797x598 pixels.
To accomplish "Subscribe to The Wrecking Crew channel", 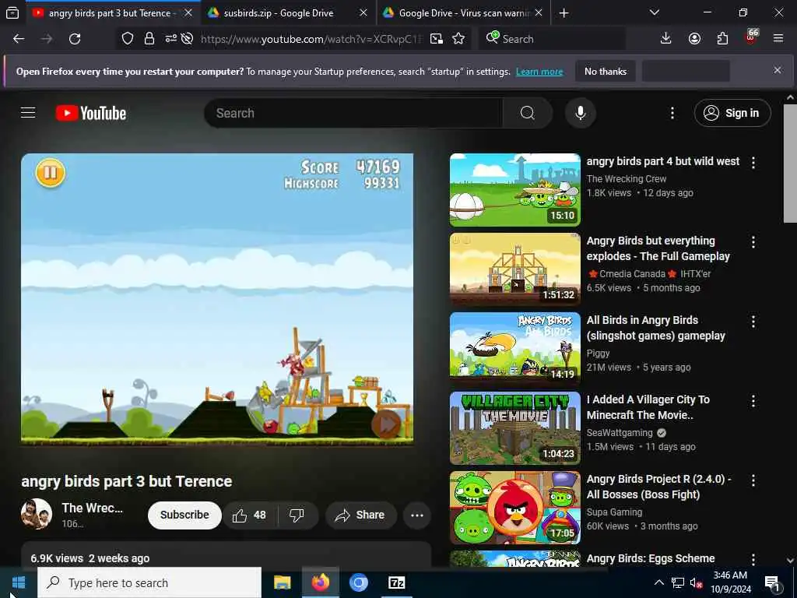I will tap(184, 515).
